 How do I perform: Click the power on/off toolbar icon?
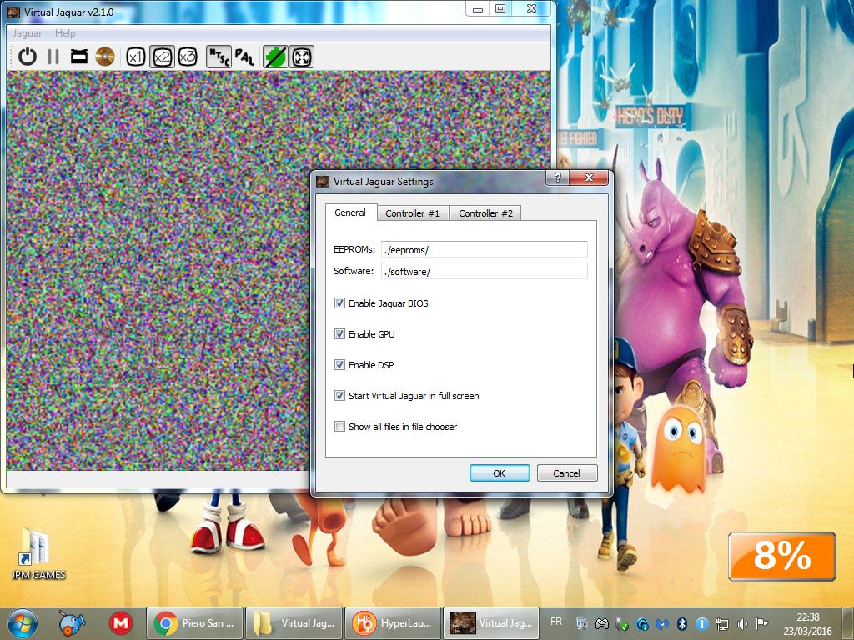(28, 57)
